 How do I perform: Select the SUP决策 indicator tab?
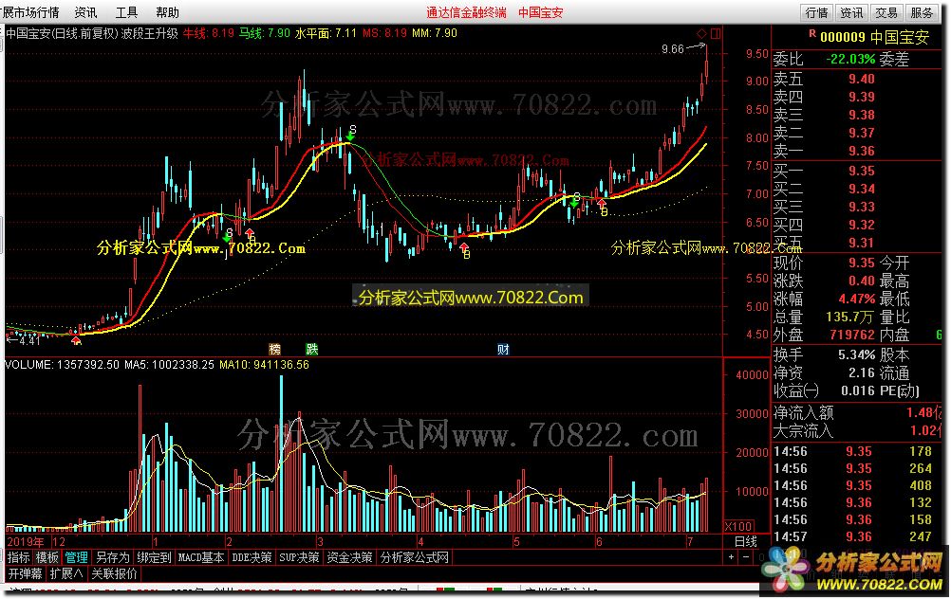299,557
